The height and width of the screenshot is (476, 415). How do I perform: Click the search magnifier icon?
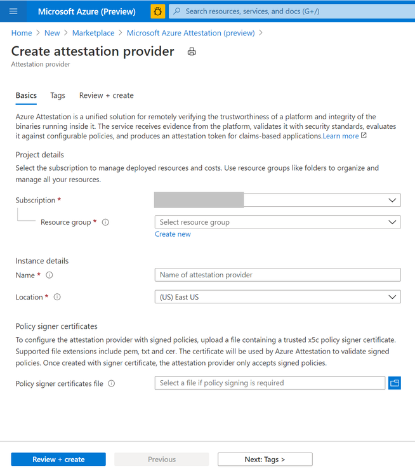click(x=176, y=11)
